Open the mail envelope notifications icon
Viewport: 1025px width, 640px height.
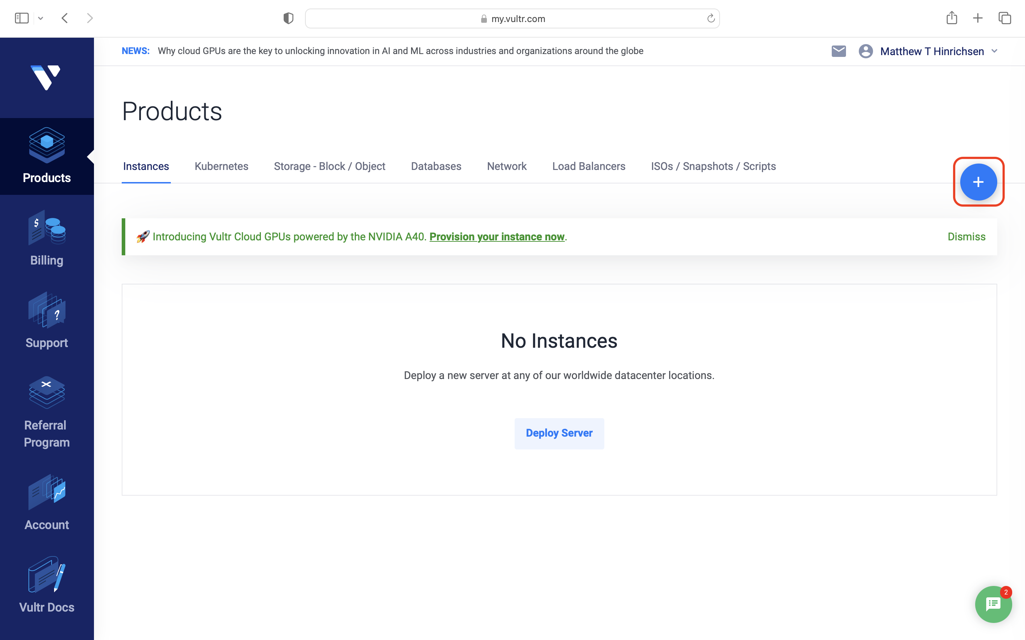click(838, 51)
